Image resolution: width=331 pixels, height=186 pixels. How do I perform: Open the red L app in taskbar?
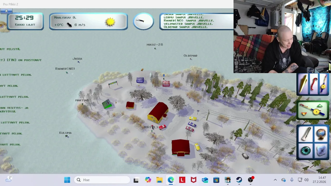[182, 180]
